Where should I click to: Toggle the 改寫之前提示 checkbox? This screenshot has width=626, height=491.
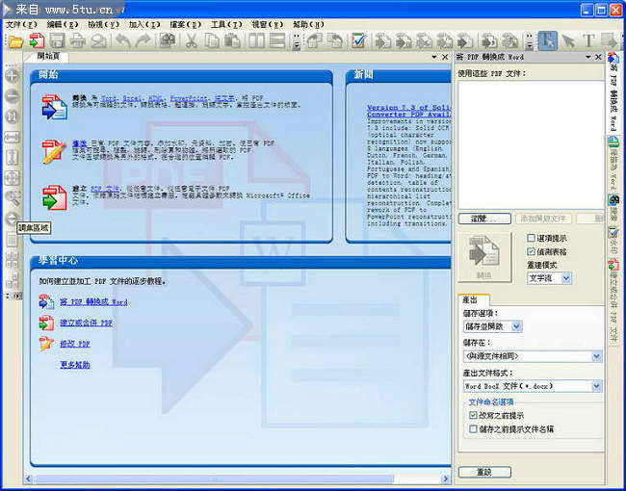pos(473,415)
